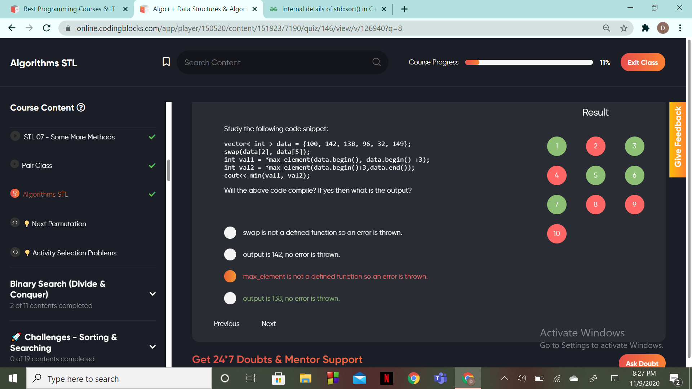This screenshot has width=692, height=389.
Task: Click the code icon beside Next Permutation
Action: tap(15, 223)
